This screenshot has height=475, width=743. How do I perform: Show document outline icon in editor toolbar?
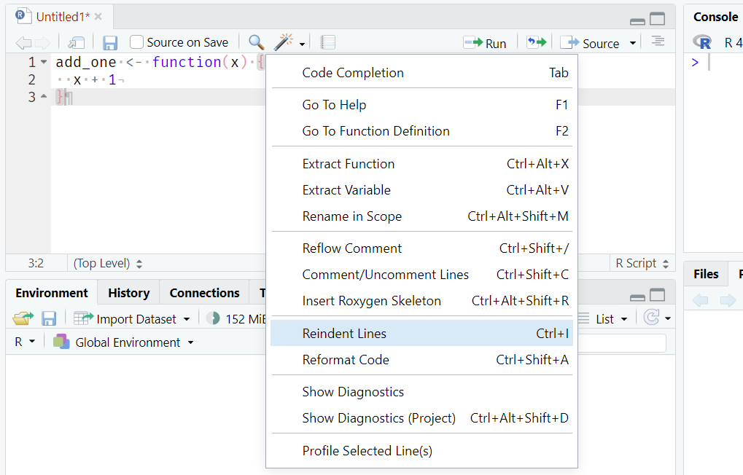coord(658,42)
